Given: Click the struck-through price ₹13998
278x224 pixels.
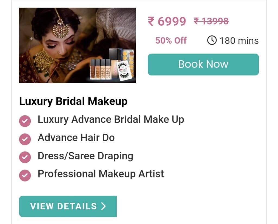Looking at the screenshot, I should [x=211, y=21].
